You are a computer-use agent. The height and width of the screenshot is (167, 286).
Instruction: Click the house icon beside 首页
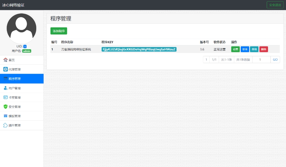[5, 60]
